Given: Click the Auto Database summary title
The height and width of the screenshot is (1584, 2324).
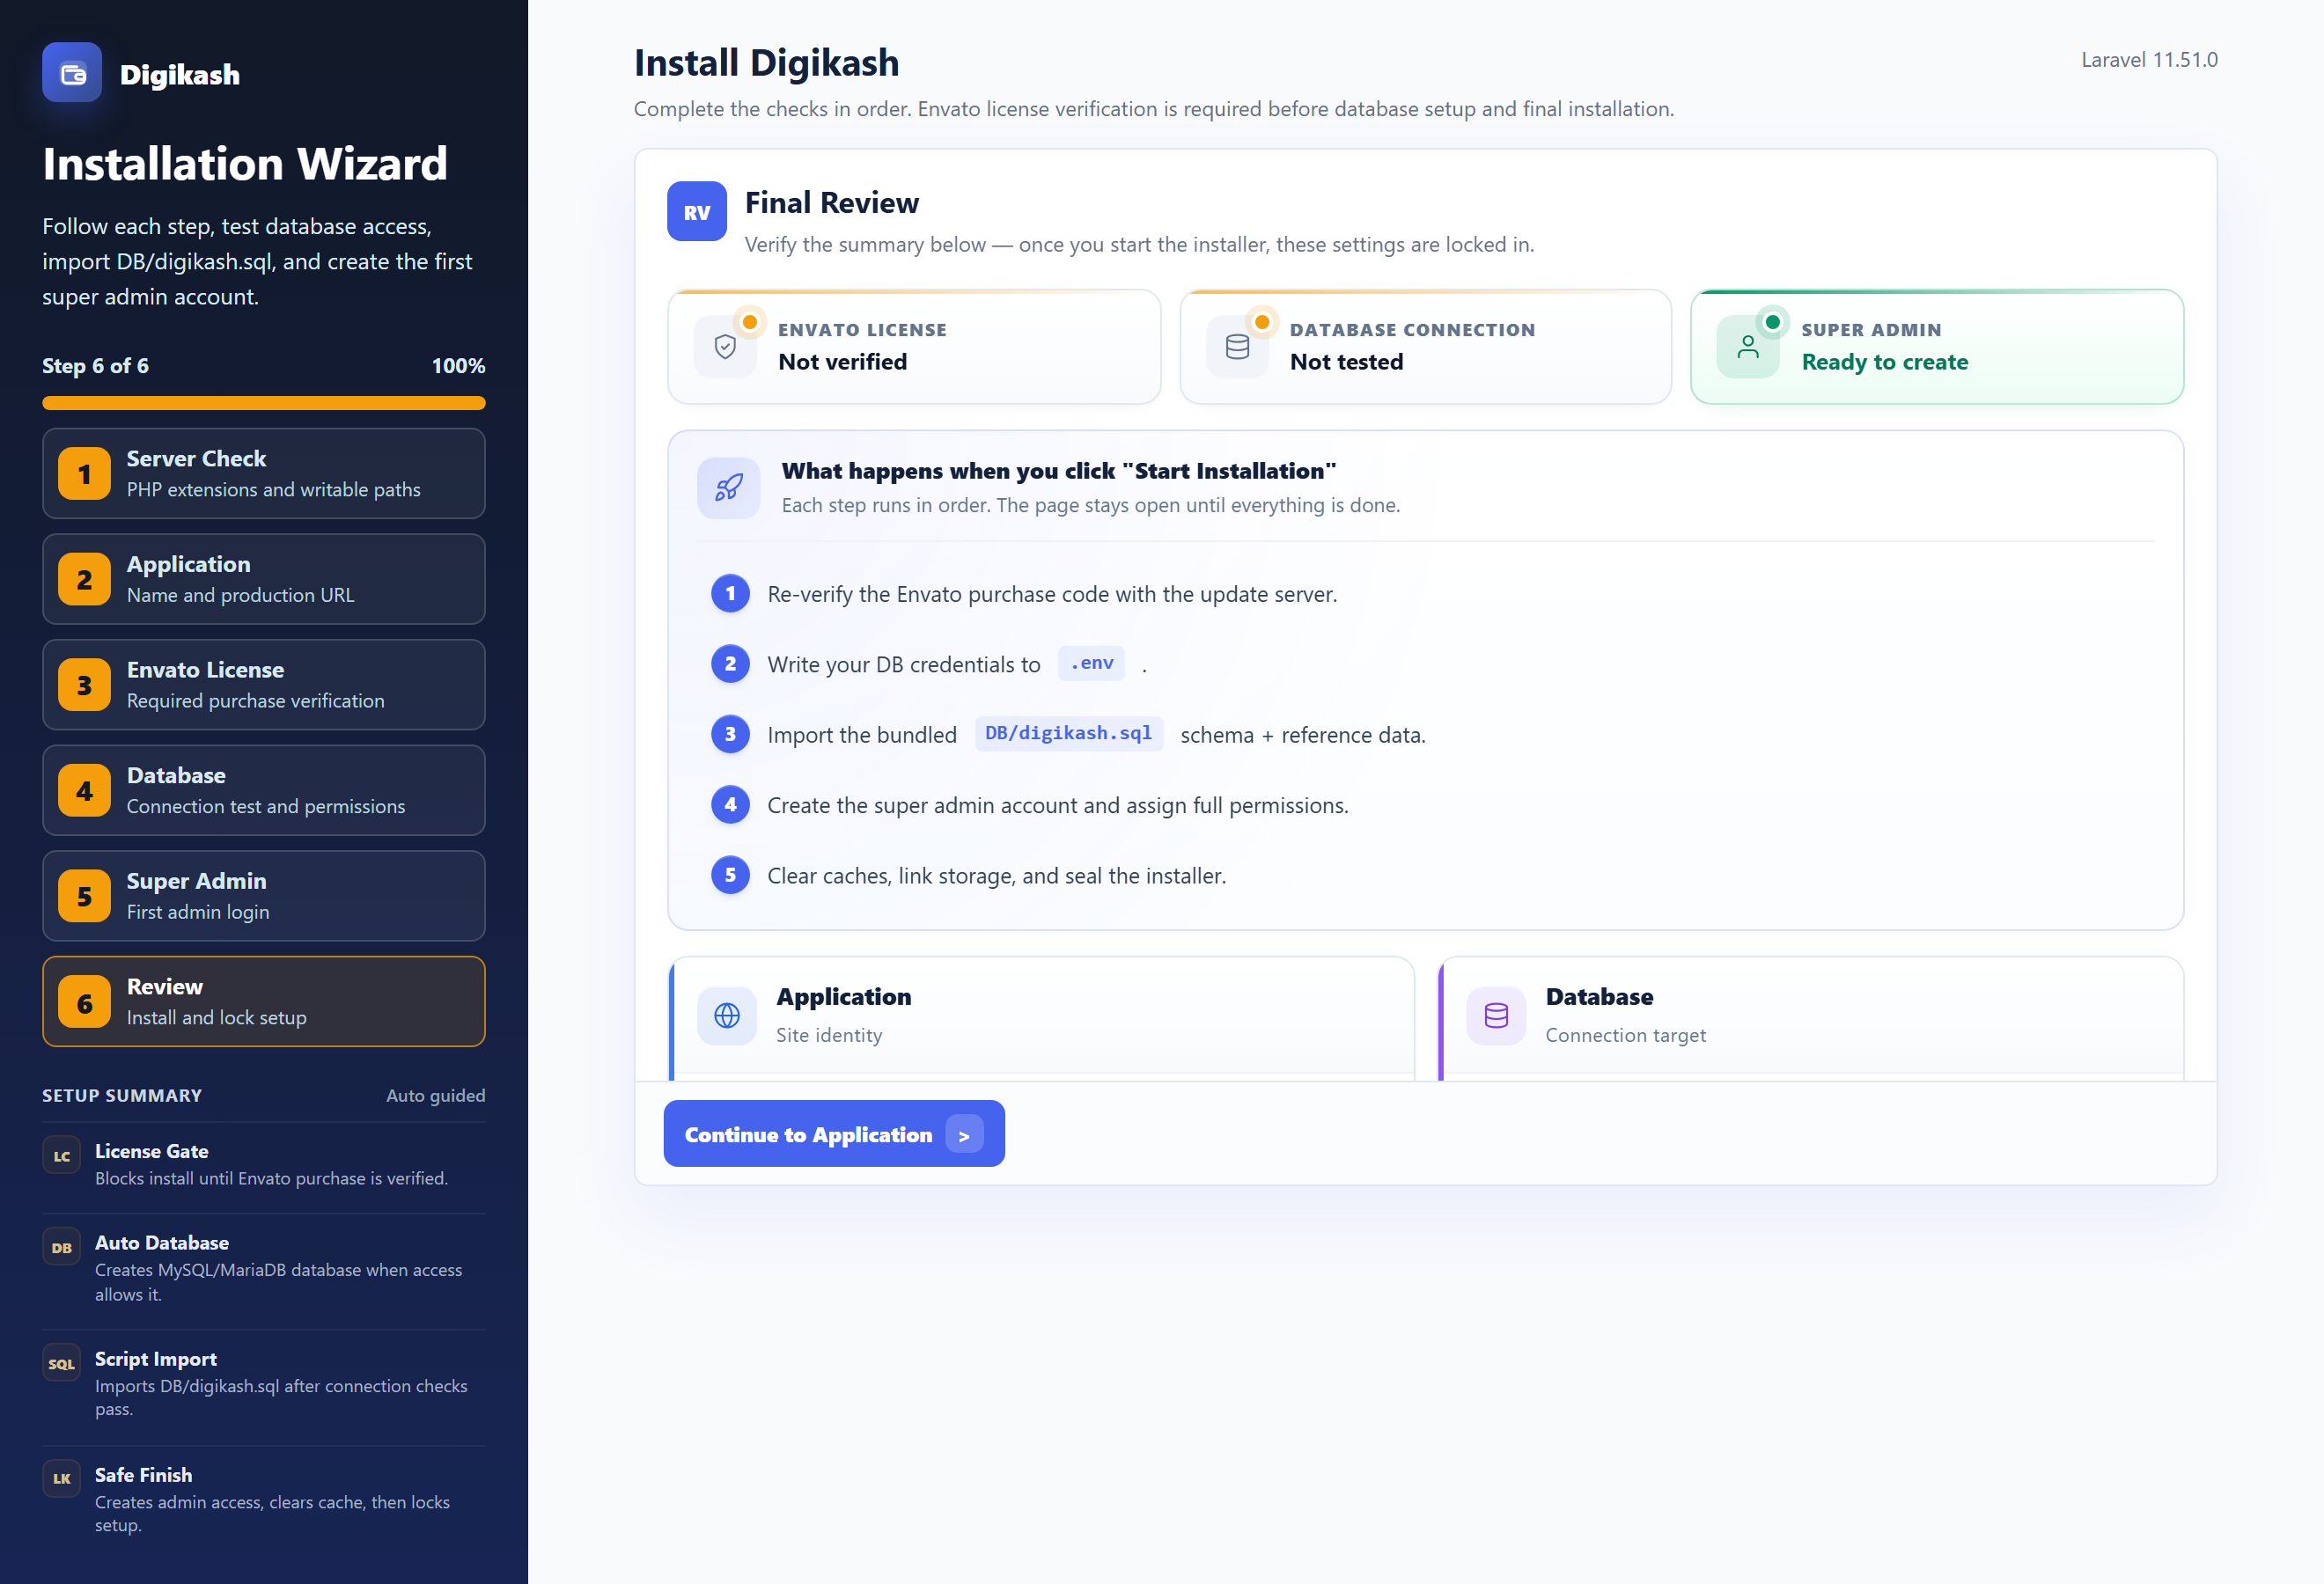Looking at the screenshot, I should click(162, 1243).
